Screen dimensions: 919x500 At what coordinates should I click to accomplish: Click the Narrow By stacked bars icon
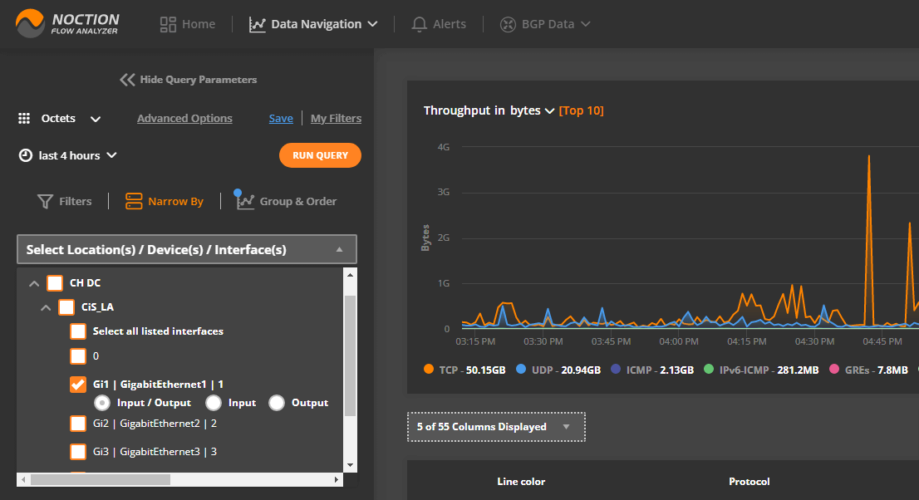pos(134,201)
